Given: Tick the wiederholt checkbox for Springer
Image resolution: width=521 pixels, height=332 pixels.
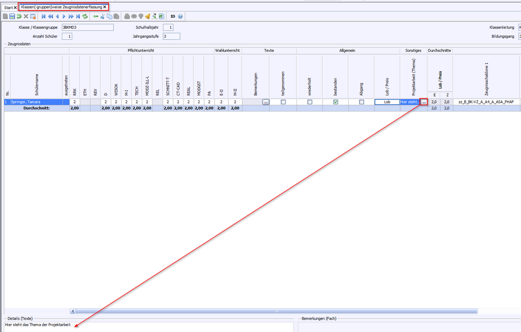Looking at the screenshot, I should [x=309, y=102].
